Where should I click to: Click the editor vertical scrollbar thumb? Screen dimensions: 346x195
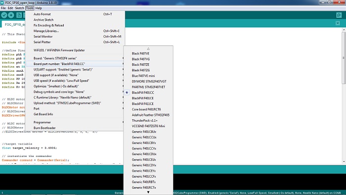tap(344, 58)
